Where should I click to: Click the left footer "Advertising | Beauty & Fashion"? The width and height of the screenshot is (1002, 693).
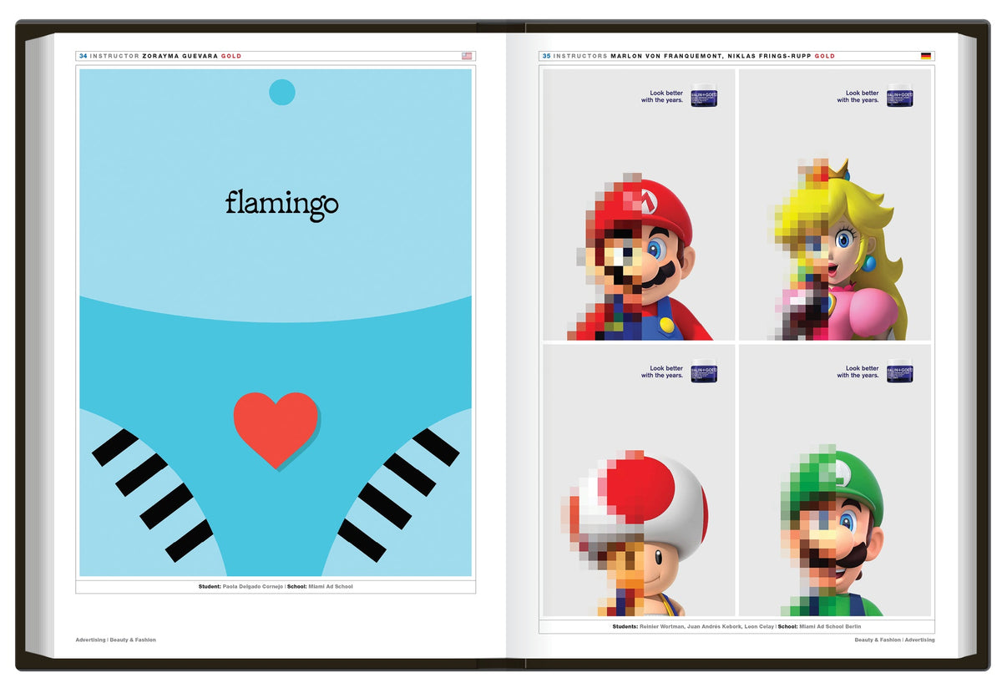116,640
